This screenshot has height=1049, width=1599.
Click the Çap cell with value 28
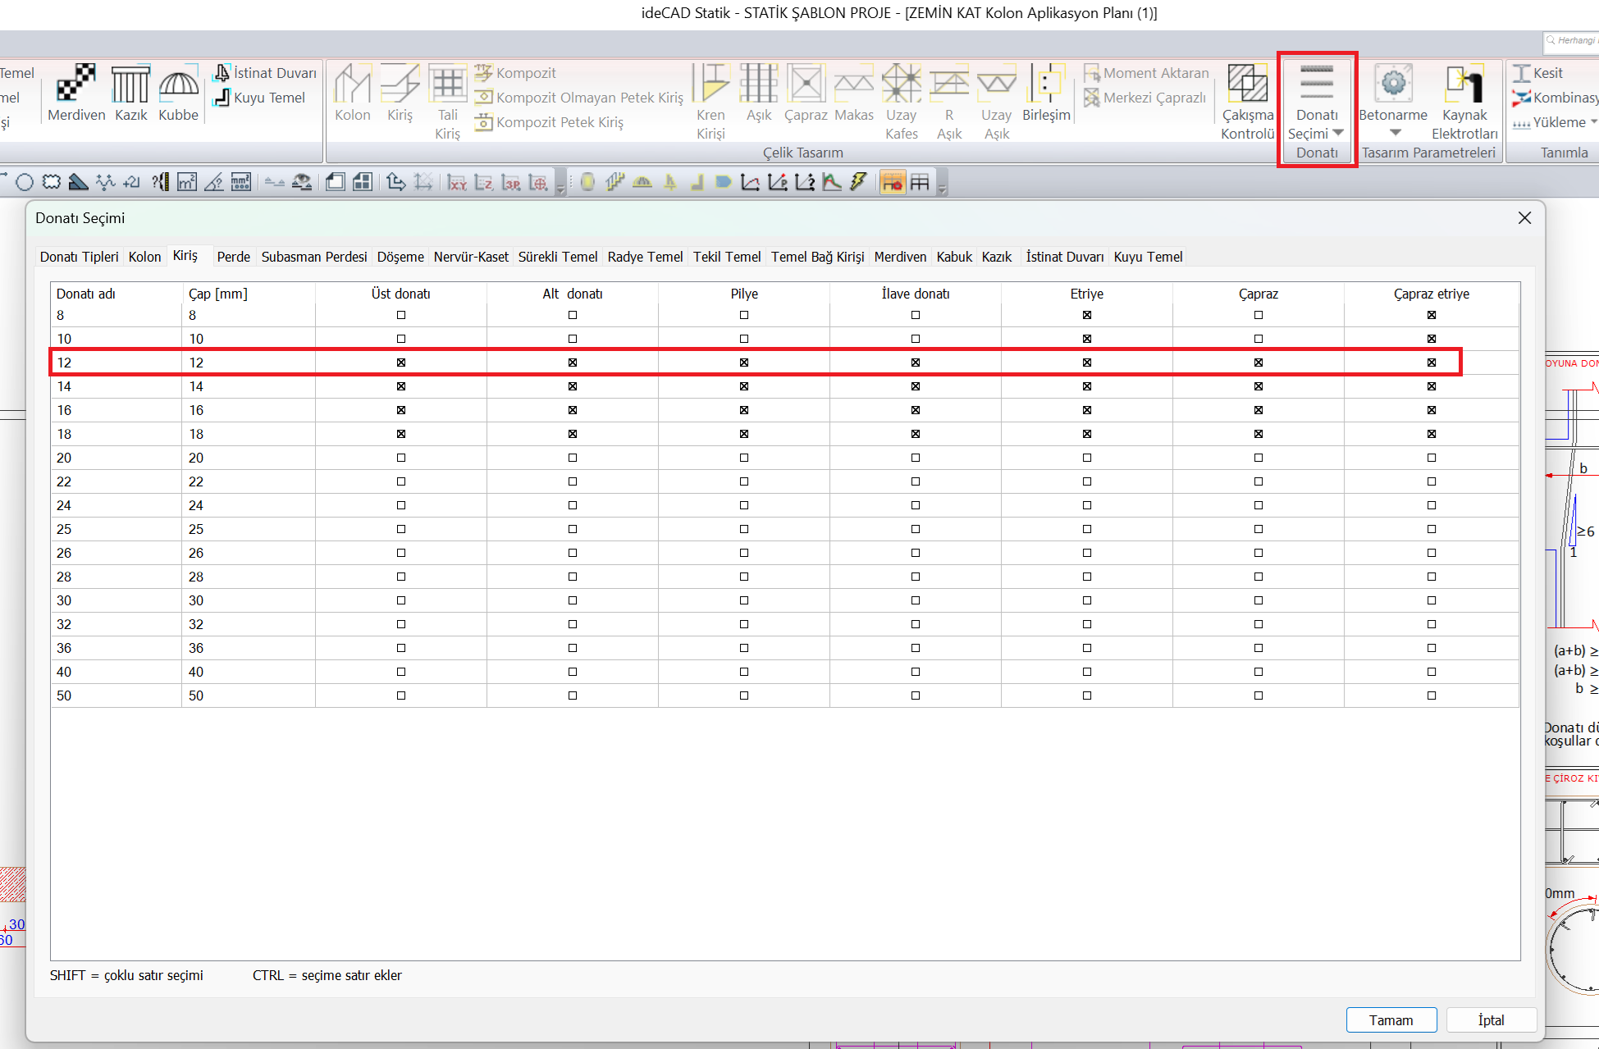(249, 577)
